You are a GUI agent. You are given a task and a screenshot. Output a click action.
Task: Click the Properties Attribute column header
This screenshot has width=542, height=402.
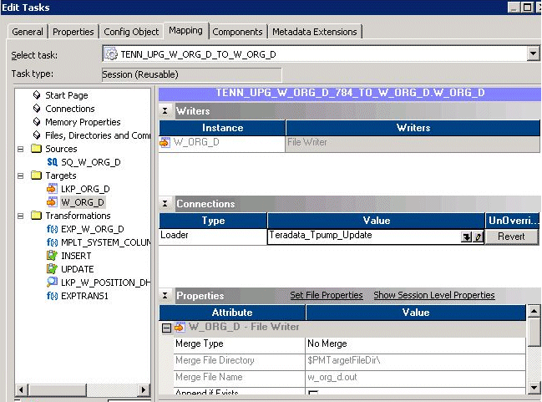coord(232,313)
